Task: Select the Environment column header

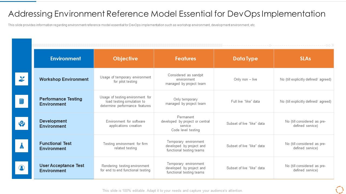Action: tap(64, 58)
